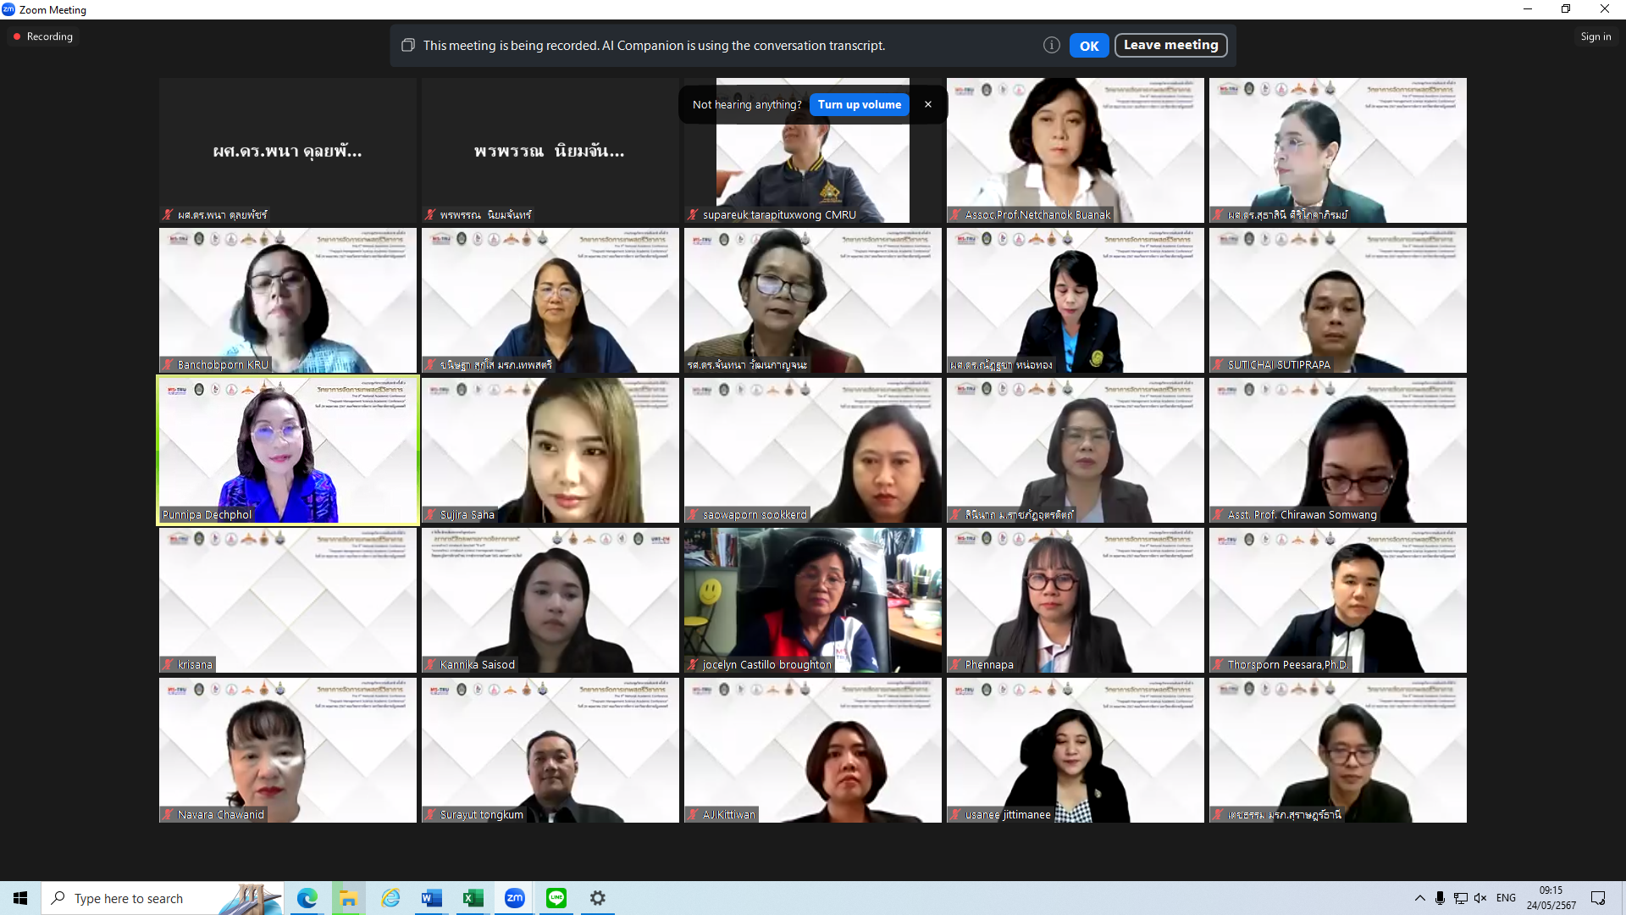The width and height of the screenshot is (1626, 915).
Task: Click the Recording indicator
Action: [x=42, y=36]
